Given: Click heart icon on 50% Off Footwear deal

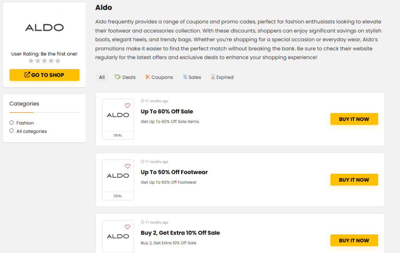Looking at the screenshot, I should tap(127, 166).
